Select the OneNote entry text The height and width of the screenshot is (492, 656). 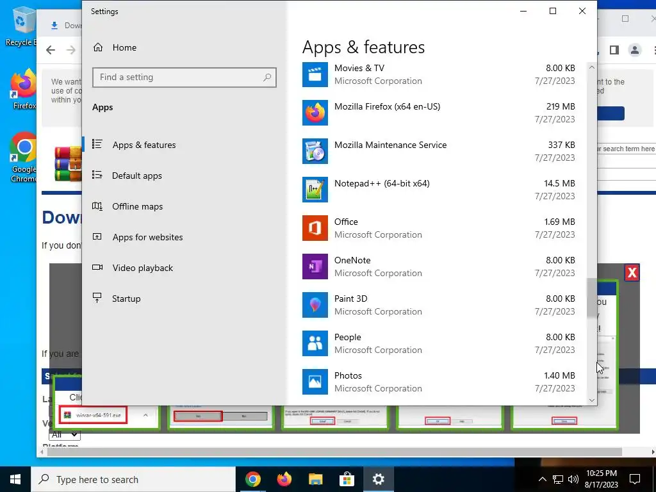(352, 260)
